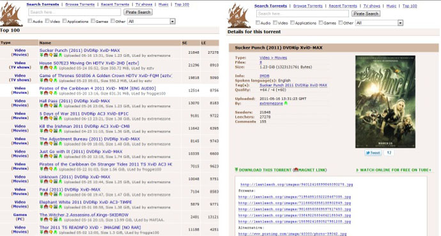
Task: Check the Video checkbox on details page
Action: [x=275, y=22]
